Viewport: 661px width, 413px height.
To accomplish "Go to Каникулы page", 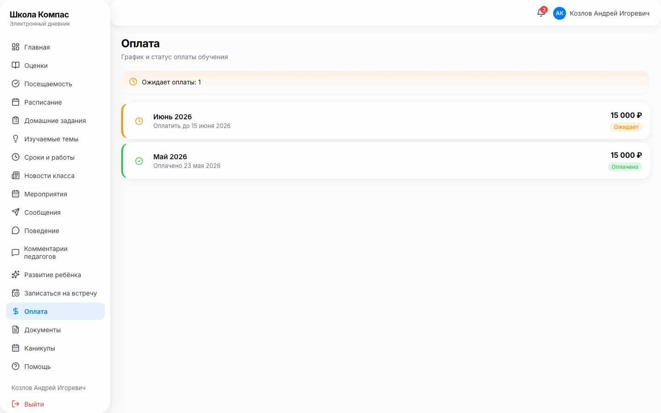I will click(x=55, y=348).
